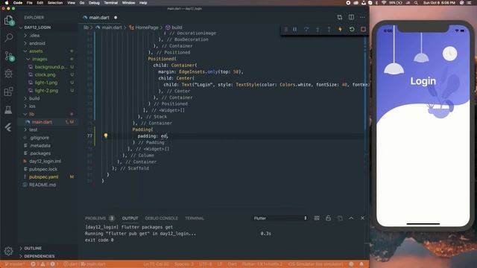Image resolution: width=477 pixels, height=268 pixels.
Task: Open the Test flask view
Action: (8, 109)
